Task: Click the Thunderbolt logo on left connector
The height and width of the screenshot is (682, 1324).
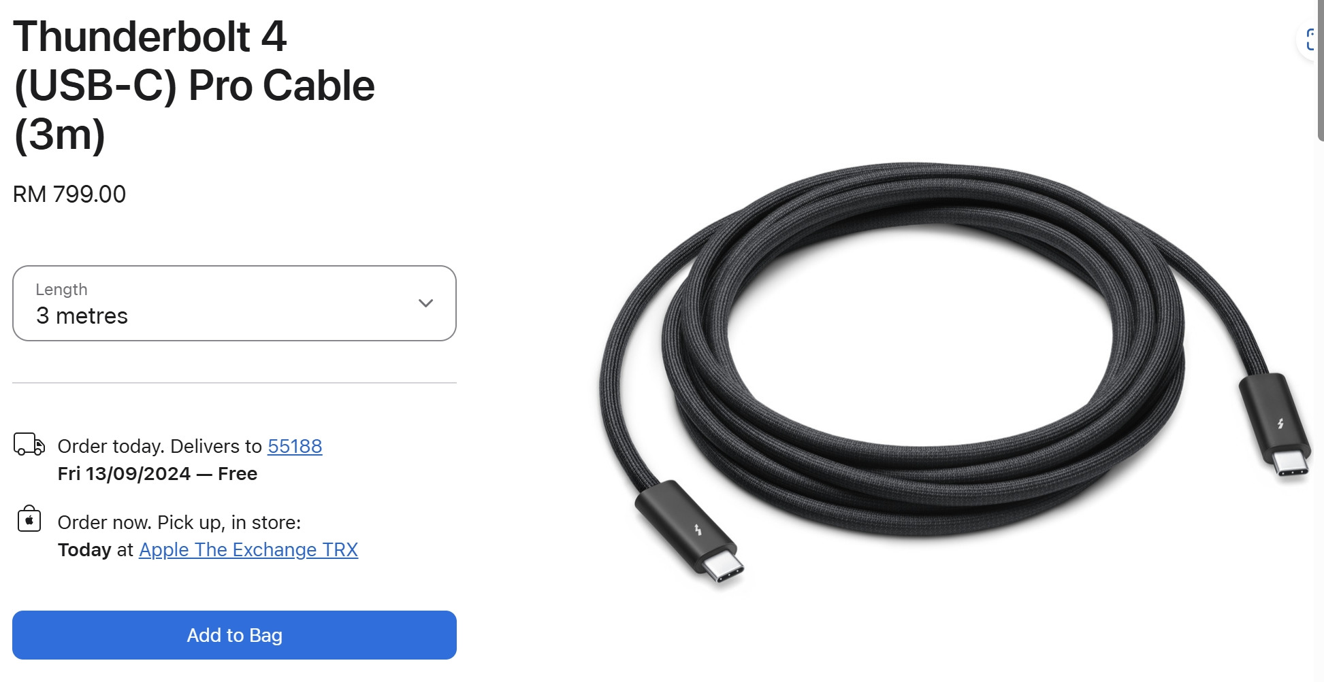Action: tap(698, 530)
